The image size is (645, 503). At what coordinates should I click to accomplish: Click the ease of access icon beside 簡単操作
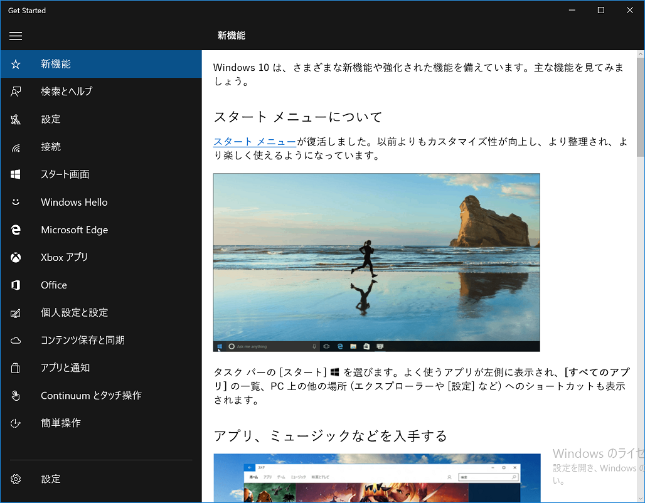coord(16,423)
